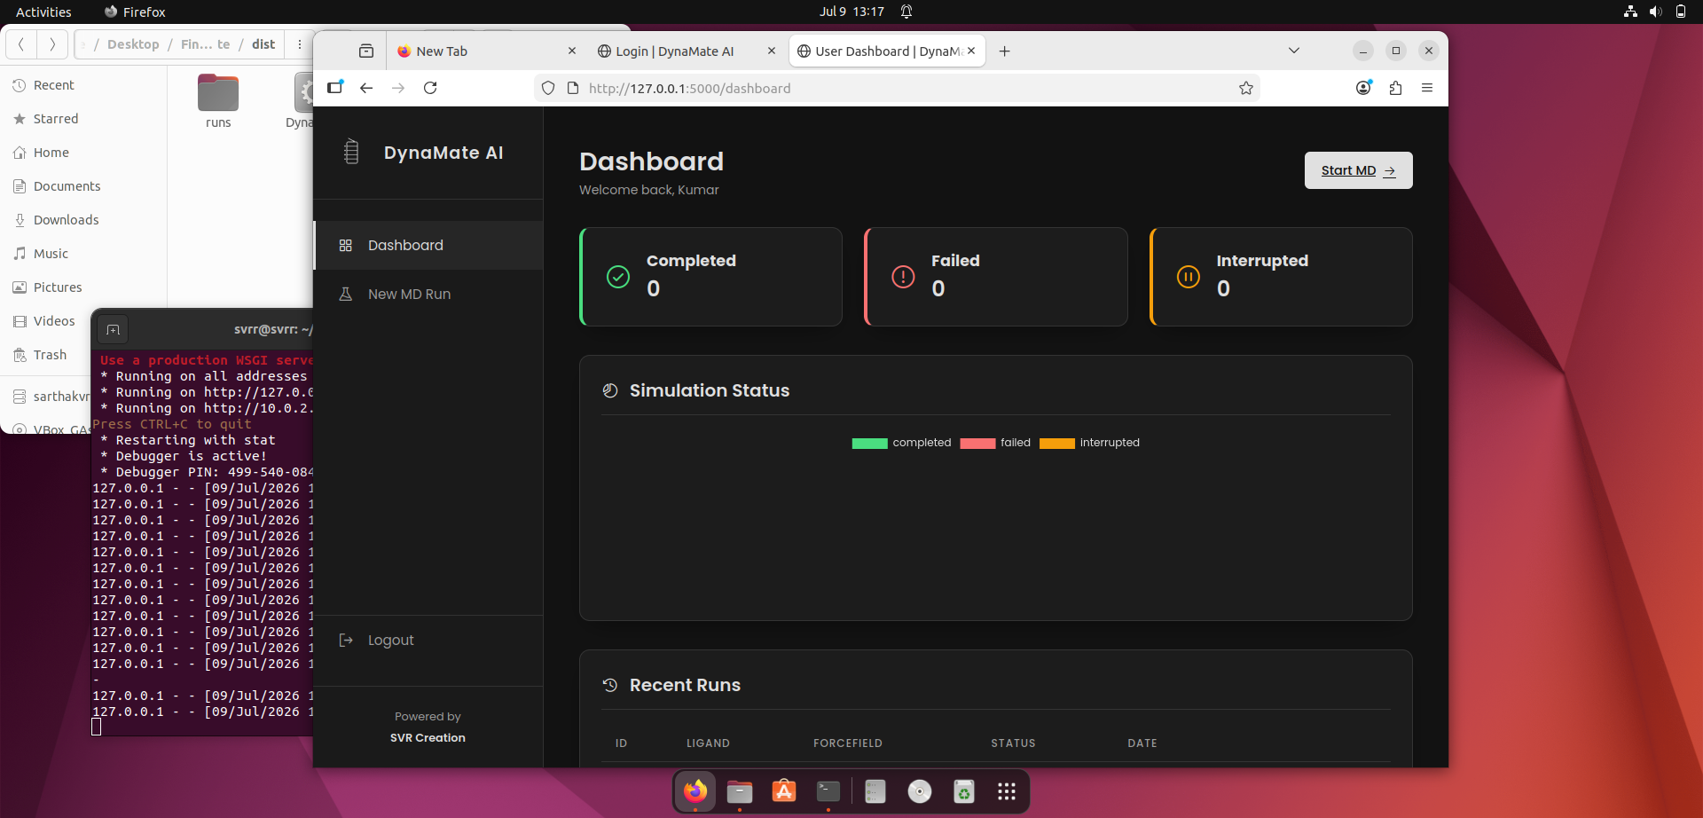Click the Firefox icon in the dock
The image size is (1703, 818).
pos(695,790)
